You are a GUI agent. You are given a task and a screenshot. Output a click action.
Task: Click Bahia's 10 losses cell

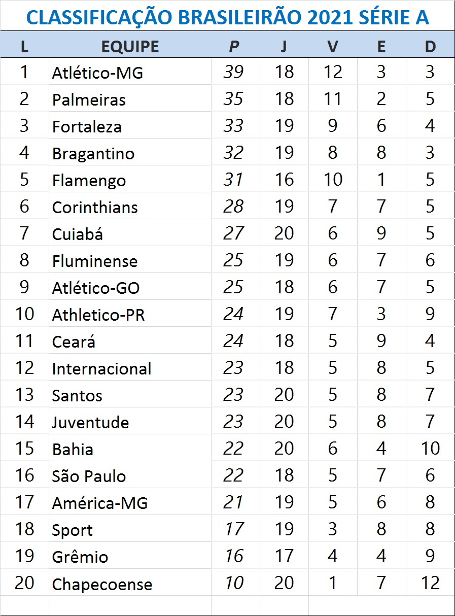430,448
